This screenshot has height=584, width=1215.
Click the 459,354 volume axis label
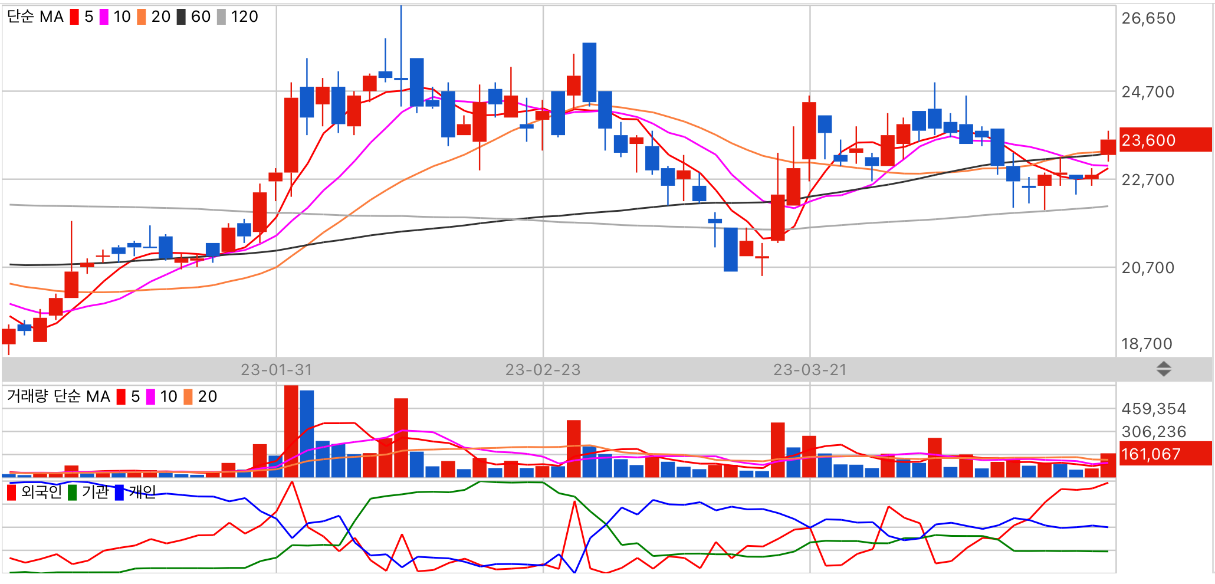click(1154, 409)
